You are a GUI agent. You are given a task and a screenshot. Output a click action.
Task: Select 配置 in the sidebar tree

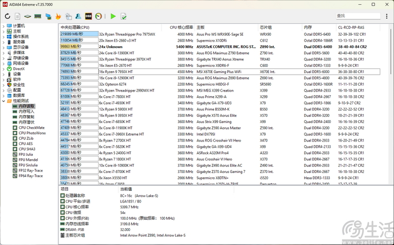17,90
